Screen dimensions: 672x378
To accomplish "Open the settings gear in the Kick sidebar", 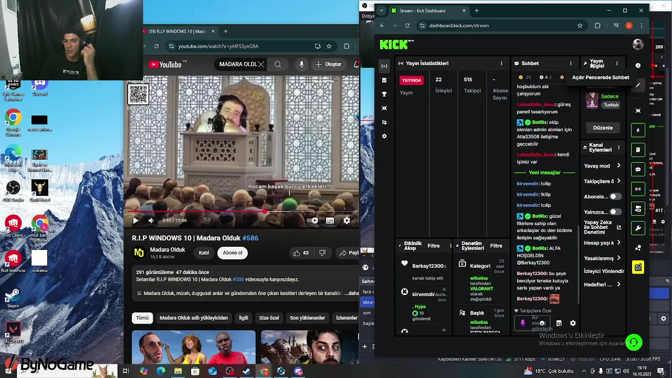I will 384,136.
